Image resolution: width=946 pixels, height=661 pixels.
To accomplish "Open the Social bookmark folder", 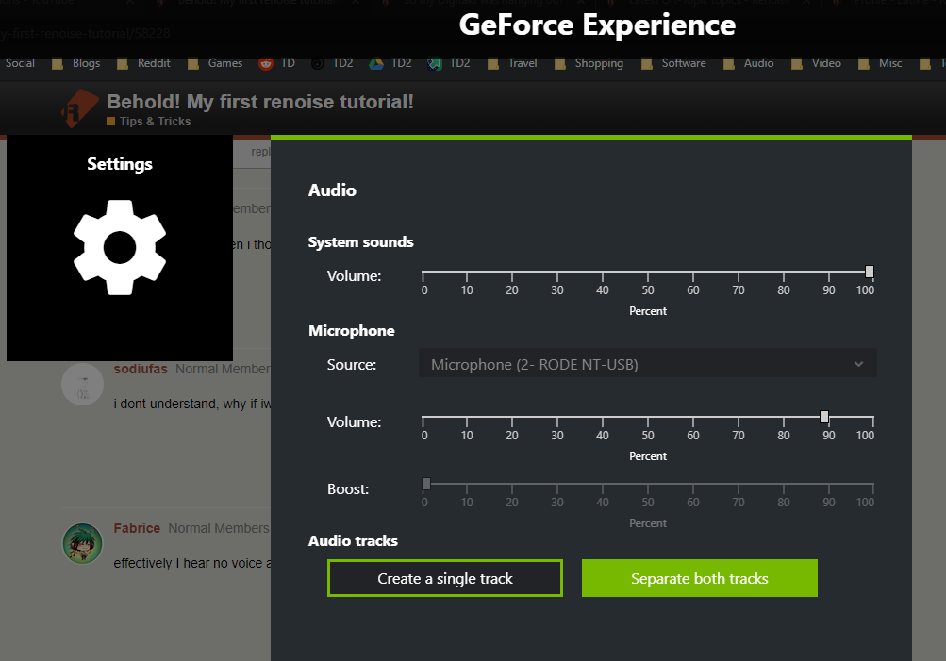I will (18, 63).
